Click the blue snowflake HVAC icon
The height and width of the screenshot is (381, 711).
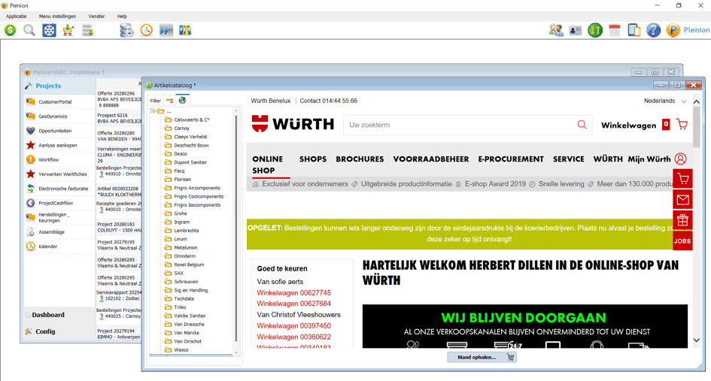(x=49, y=30)
